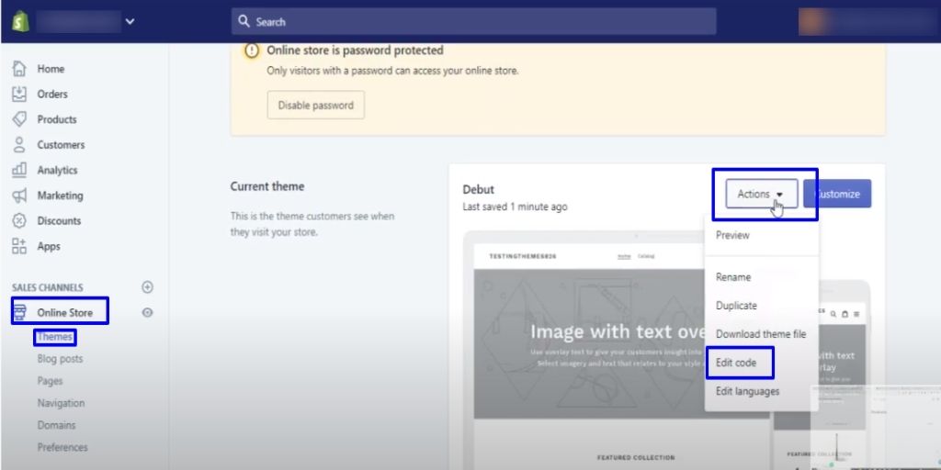Open Marketing section

coord(60,196)
